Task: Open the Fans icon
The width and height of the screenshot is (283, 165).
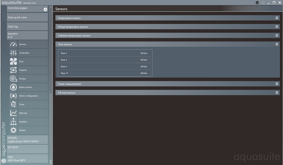Action: (13, 61)
